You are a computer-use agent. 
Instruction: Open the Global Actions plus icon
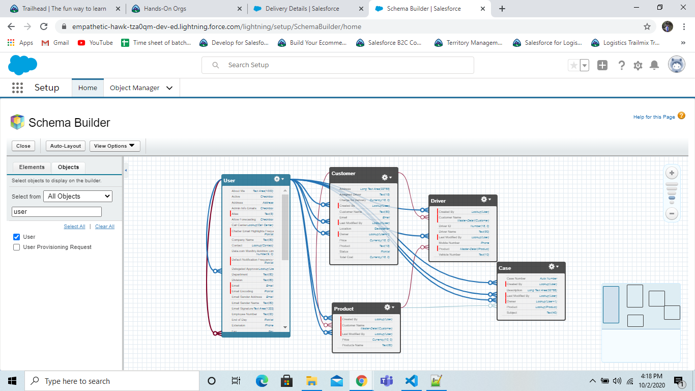[x=602, y=65]
